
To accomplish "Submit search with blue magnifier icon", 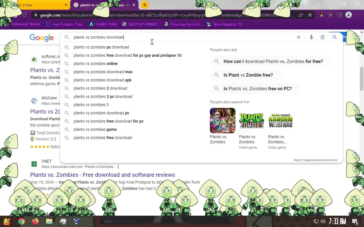I will (x=334, y=37).
